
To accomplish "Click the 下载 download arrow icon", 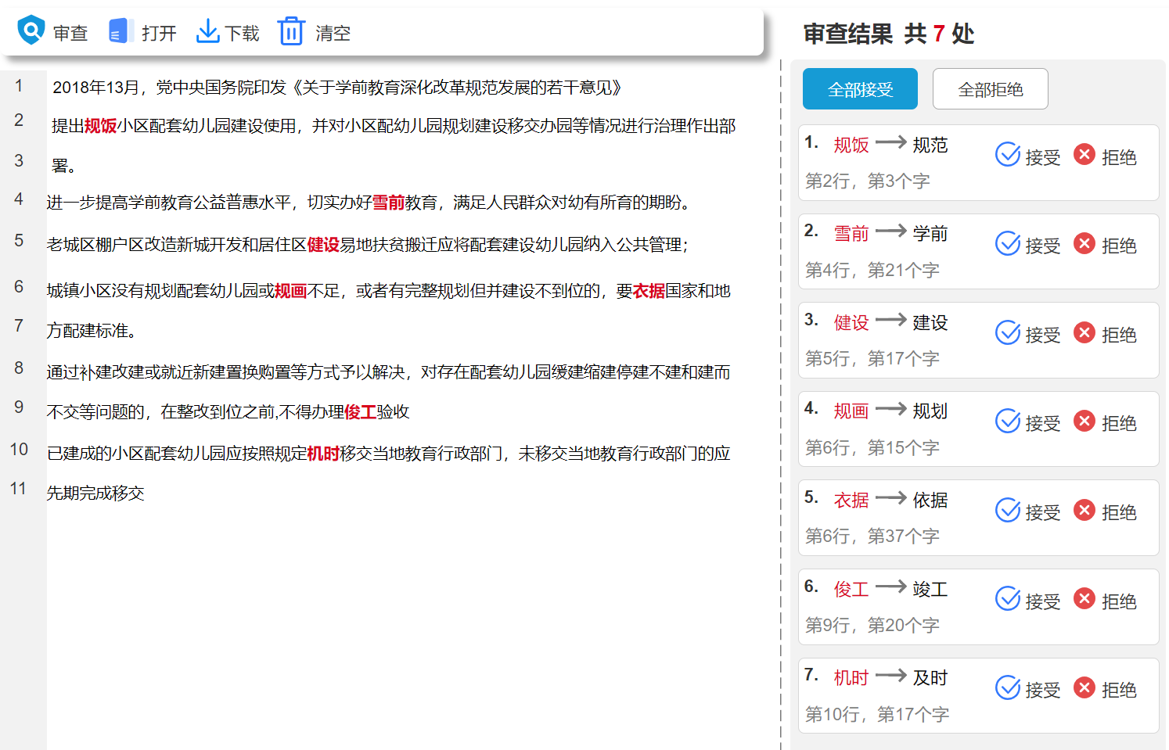I will pyautogui.click(x=207, y=31).
